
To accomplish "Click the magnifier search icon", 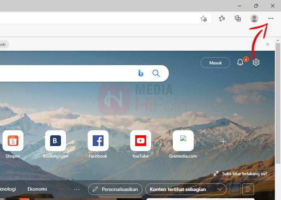I will click(x=156, y=73).
